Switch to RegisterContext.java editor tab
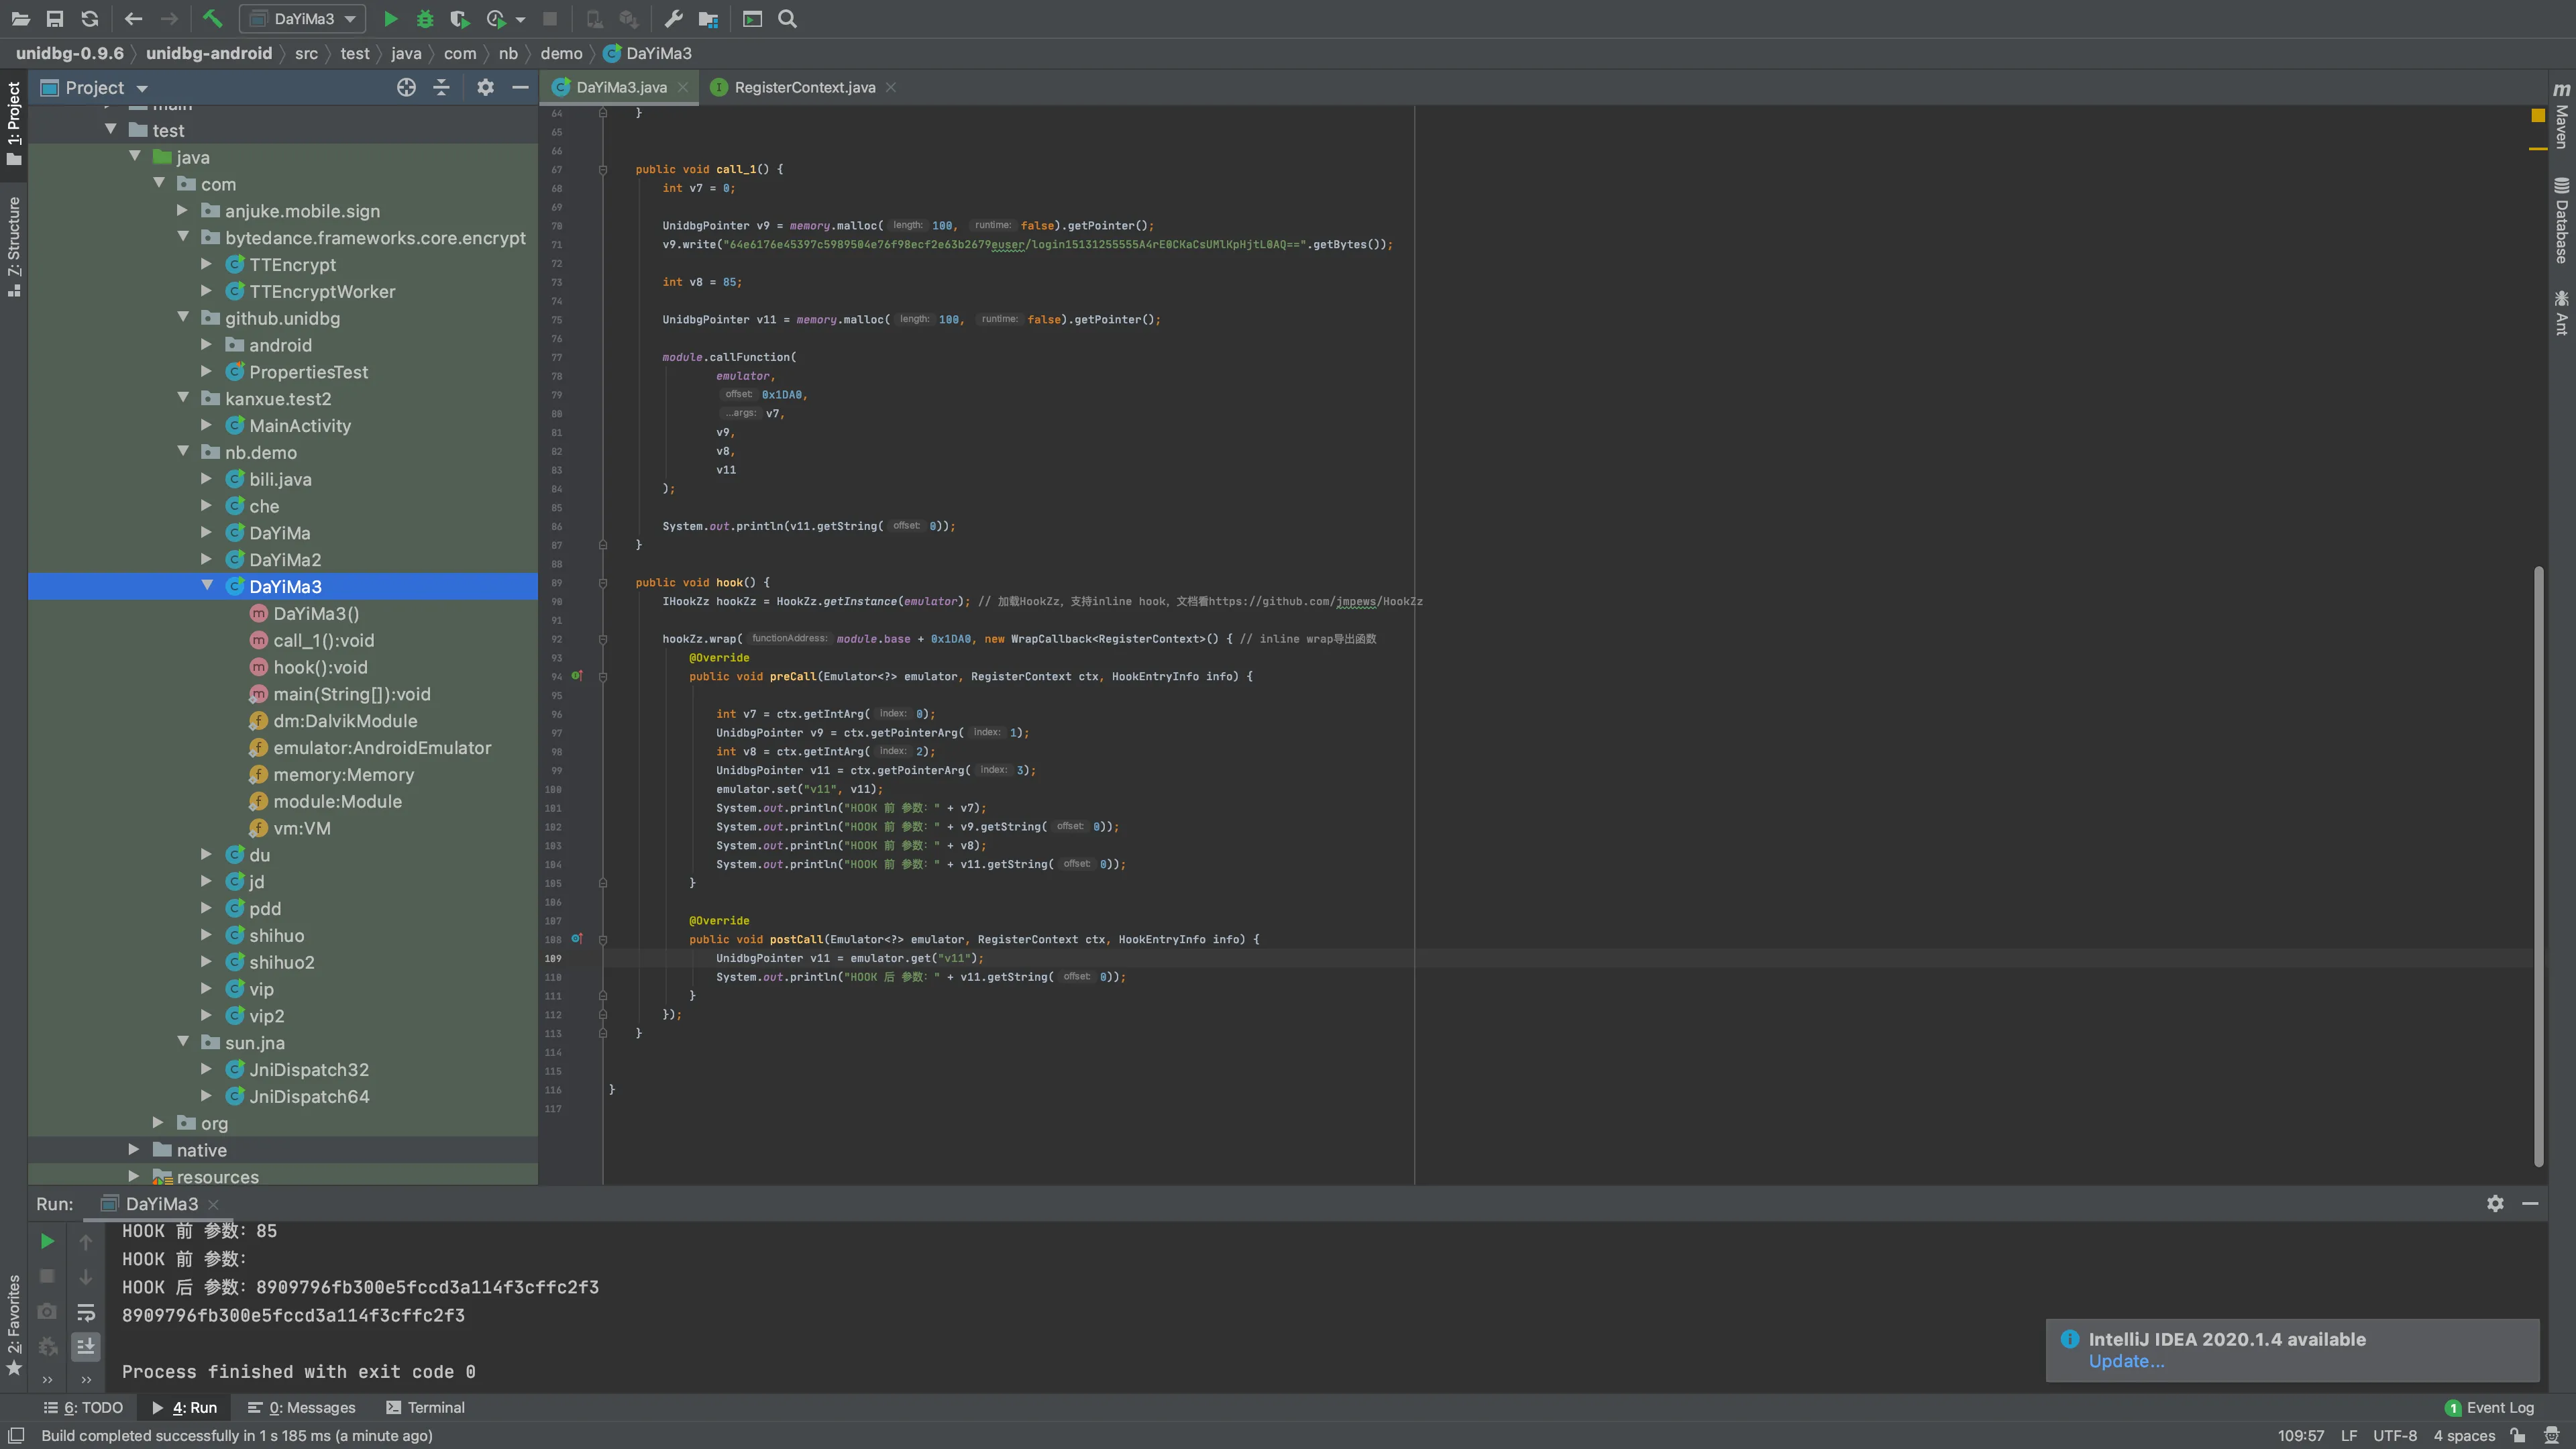This screenshot has width=2576, height=1449. (804, 87)
